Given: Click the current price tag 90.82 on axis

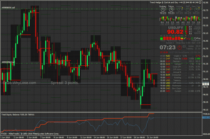Looking at the screenshot, I should click(x=206, y=84).
